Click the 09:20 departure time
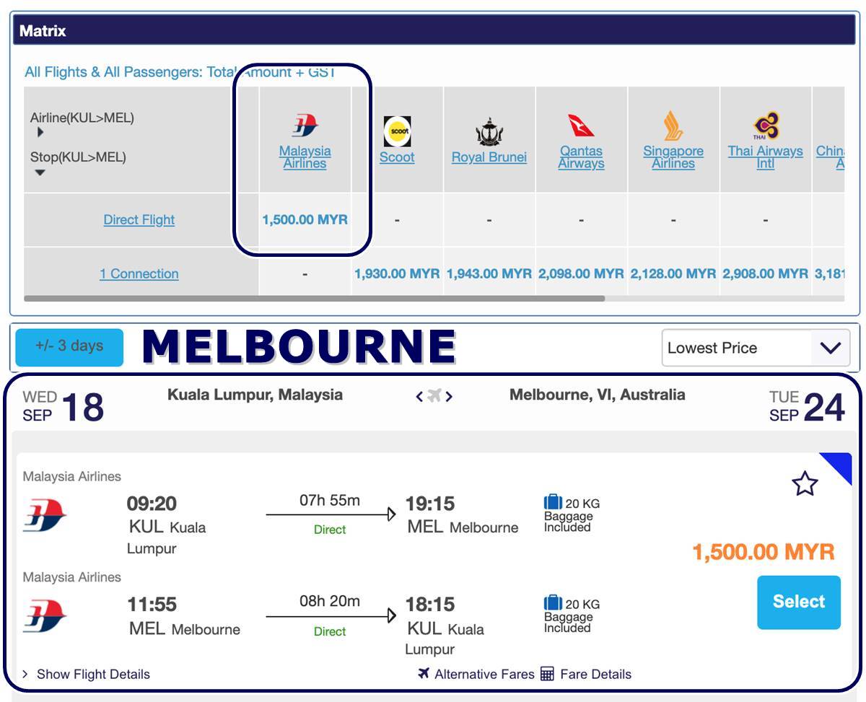The width and height of the screenshot is (866, 702). tap(152, 503)
